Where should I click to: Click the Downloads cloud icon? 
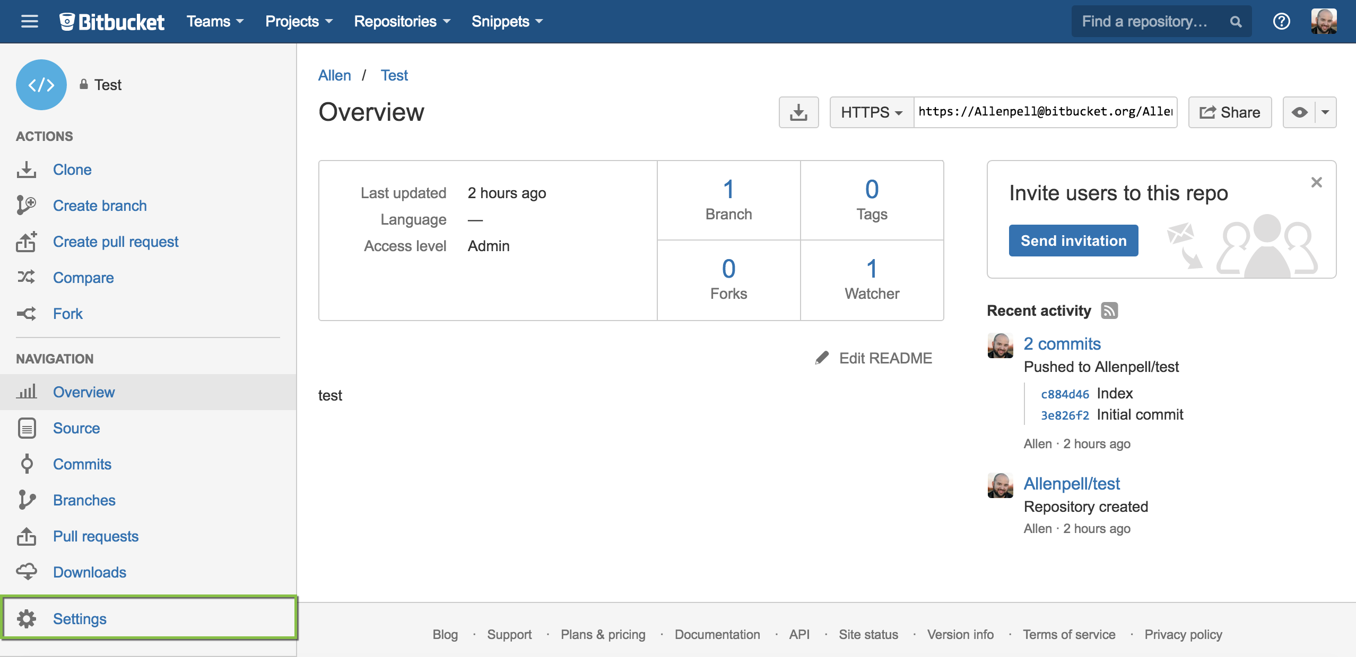click(x=27, y=572)
